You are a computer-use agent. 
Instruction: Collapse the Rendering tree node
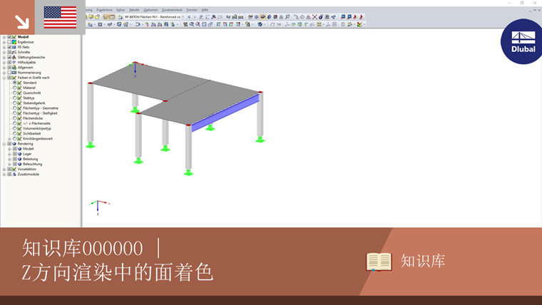click(x=4, y=144)
